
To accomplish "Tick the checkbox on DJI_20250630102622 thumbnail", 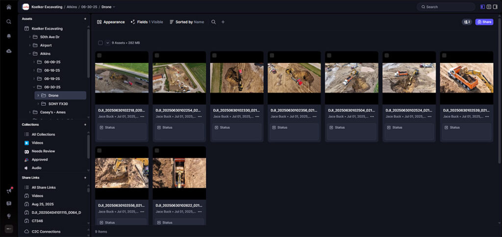I will click(157, 151).
